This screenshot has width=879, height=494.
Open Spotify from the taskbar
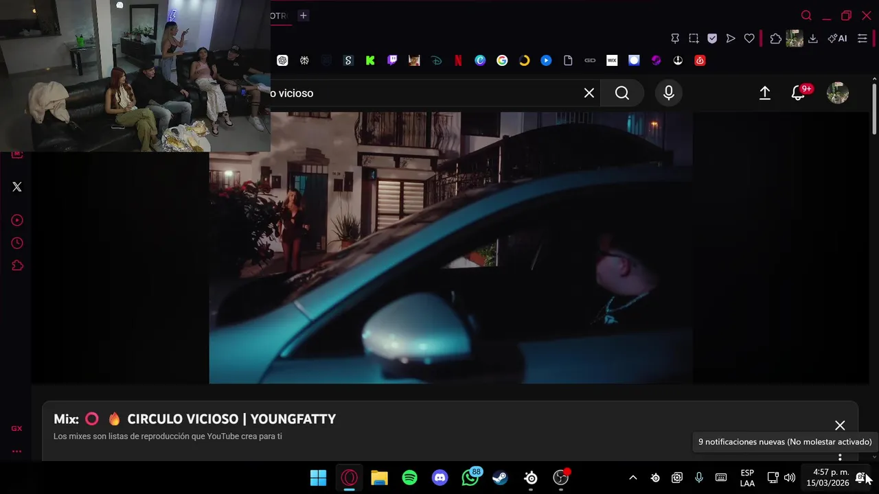(x=409, y=478)
